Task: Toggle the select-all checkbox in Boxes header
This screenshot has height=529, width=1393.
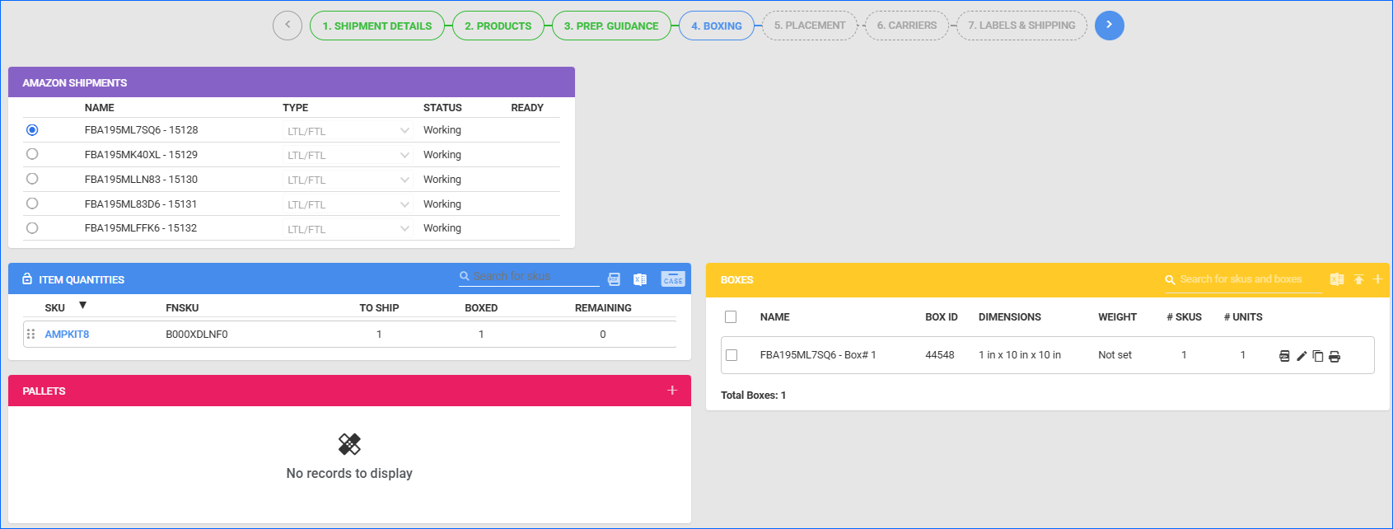Action: pos(731,317)
